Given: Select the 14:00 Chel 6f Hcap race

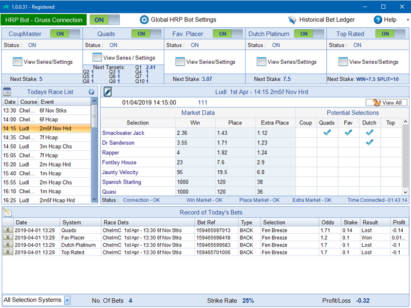Looking at the screenshot, I should 46,119.
